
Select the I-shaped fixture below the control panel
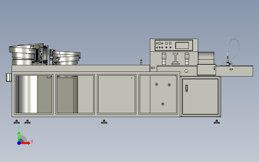pos(175,59)
